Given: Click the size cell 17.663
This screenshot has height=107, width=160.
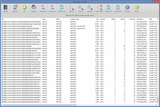Looking at the screenshot, I should pos(97,42).
